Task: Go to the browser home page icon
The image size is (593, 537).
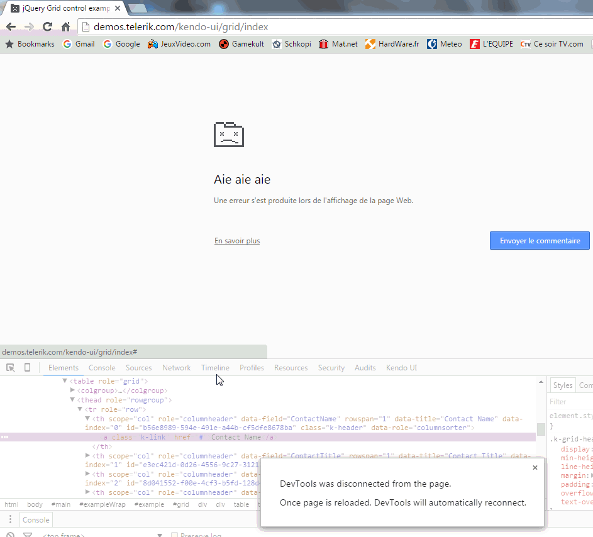Action: (66, 27)
